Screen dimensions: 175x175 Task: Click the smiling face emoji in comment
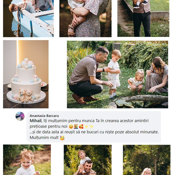71,127
